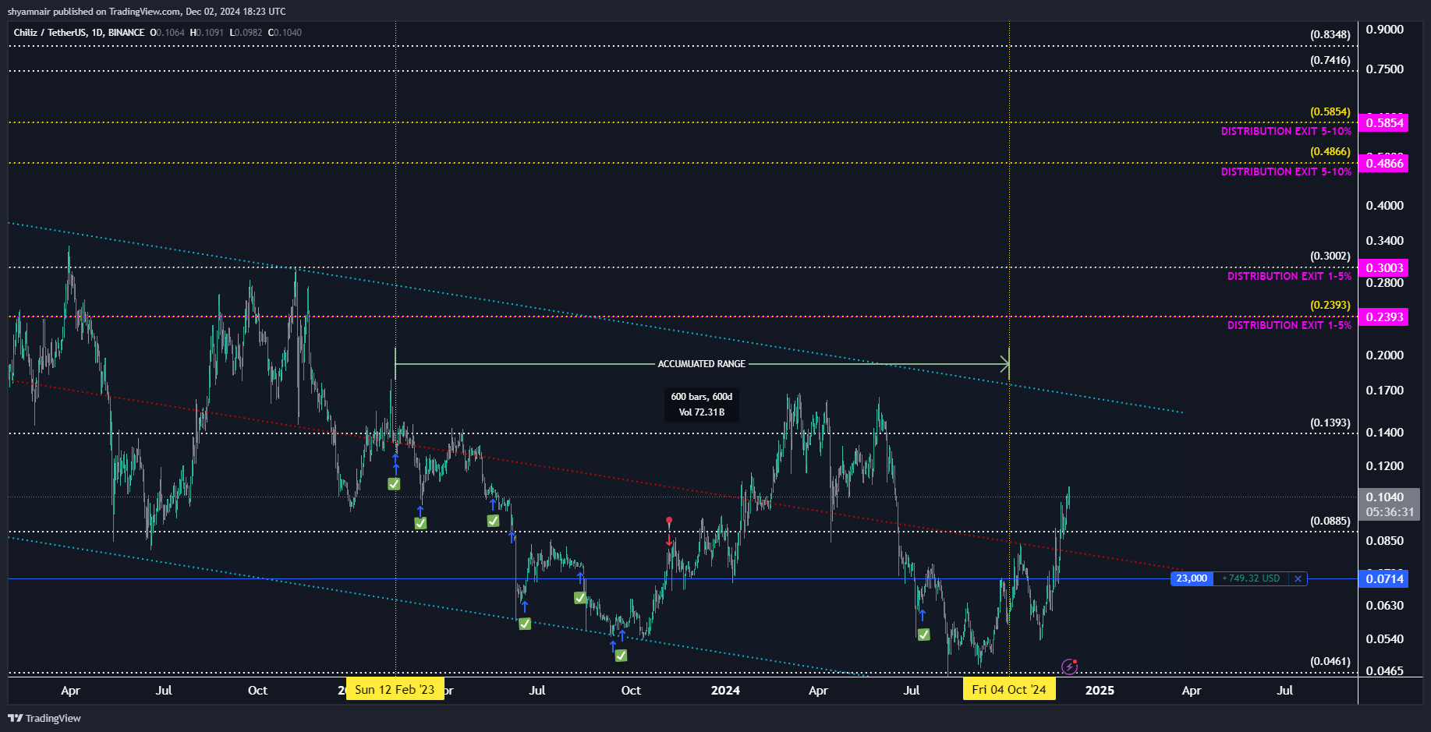The image size is (1431, 732).
Task: Click the published on TradingView.com header text
Action: [146, 12]
